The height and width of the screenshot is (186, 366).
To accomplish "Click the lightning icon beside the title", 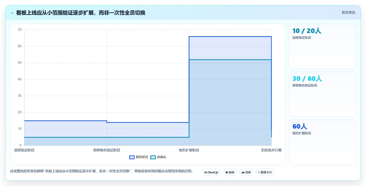I will pyautogui.click(x=12, y=13).
